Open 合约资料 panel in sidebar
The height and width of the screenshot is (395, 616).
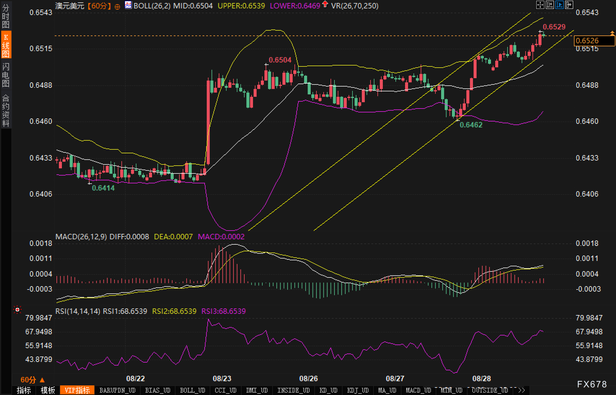[x=6, y=110]
